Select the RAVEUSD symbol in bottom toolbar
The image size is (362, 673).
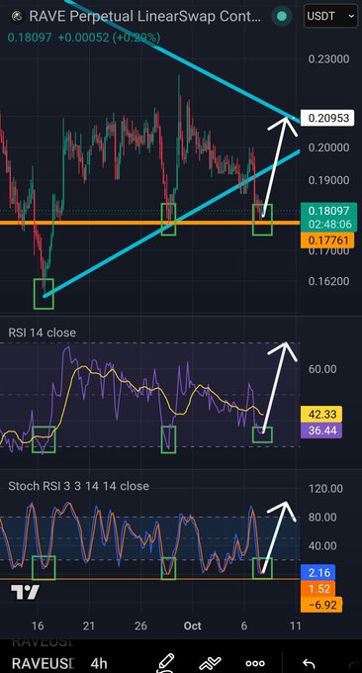point(43,663)
